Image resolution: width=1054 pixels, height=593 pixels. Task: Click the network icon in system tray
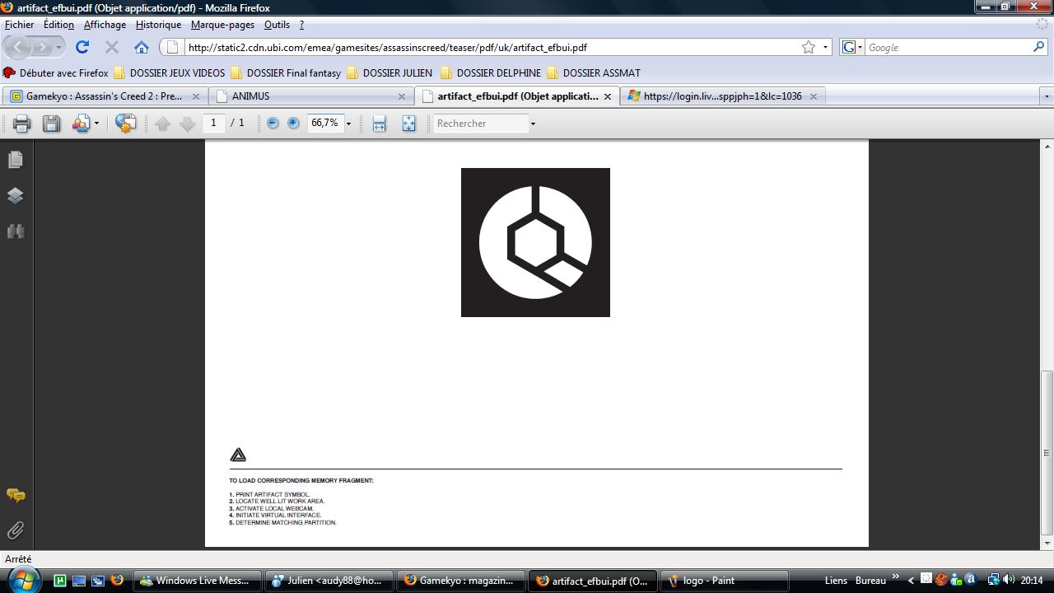(993, 580)
